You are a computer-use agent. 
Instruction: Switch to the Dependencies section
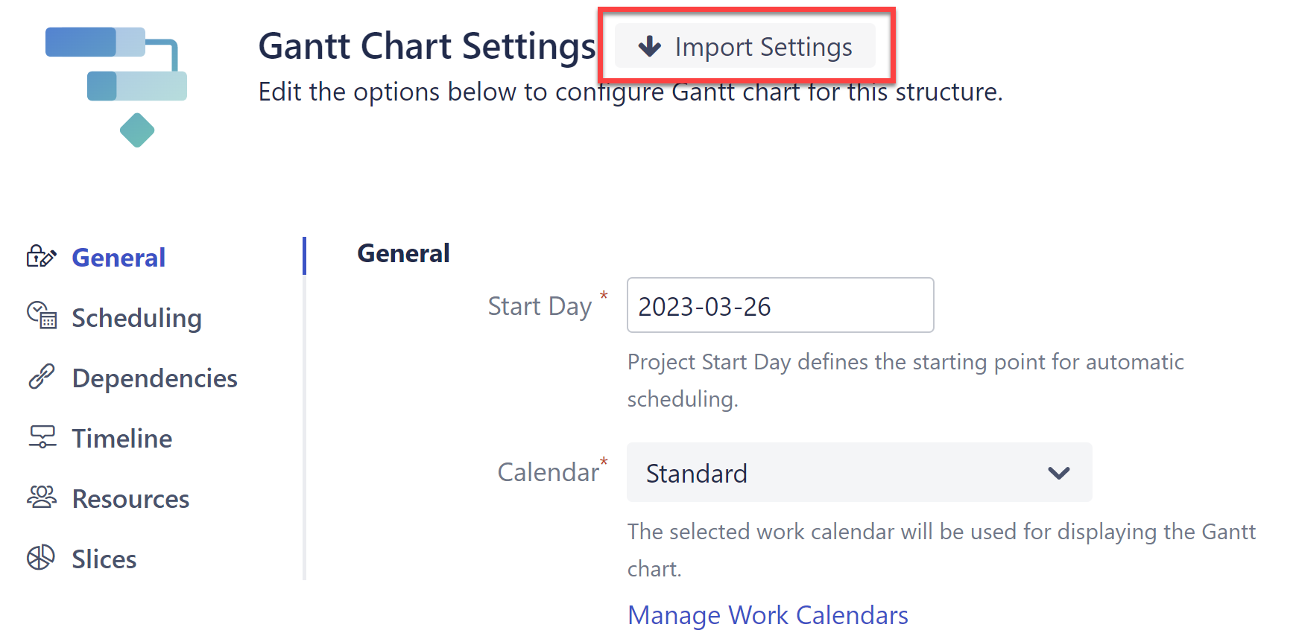[x=154, y=378]
